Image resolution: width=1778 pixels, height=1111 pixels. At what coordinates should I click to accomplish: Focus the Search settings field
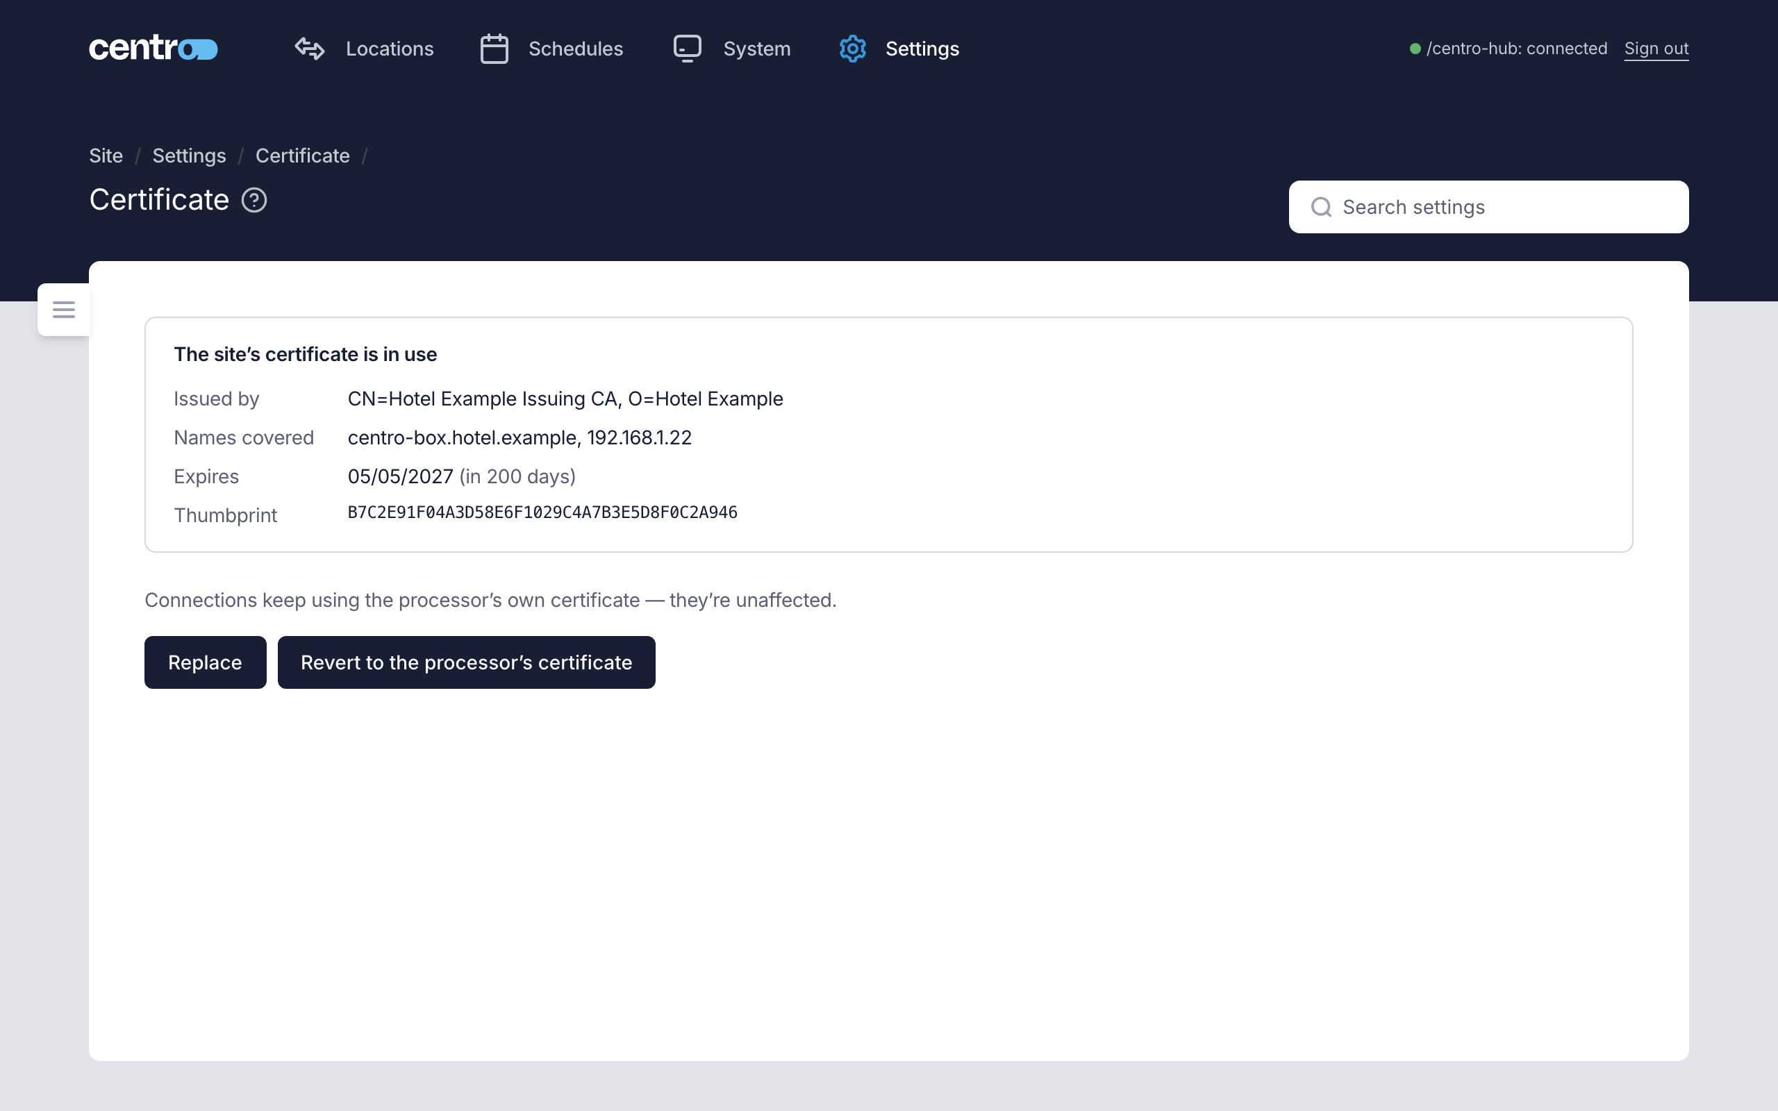pyautogui.click(x=1488, y=207)
